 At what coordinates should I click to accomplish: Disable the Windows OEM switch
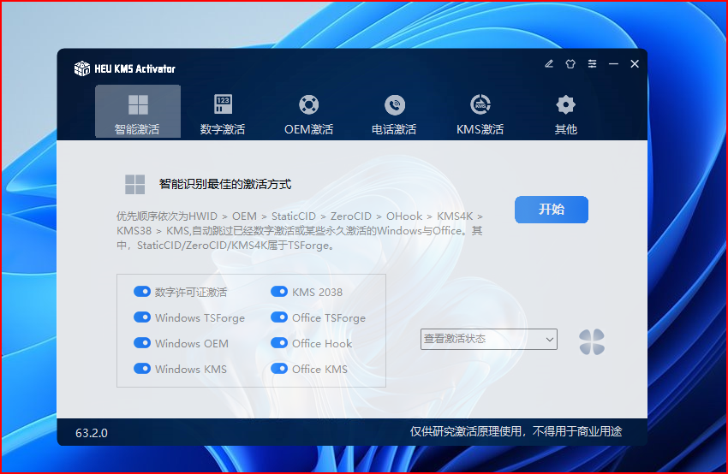pyautogui.click(x=142, y=343)
